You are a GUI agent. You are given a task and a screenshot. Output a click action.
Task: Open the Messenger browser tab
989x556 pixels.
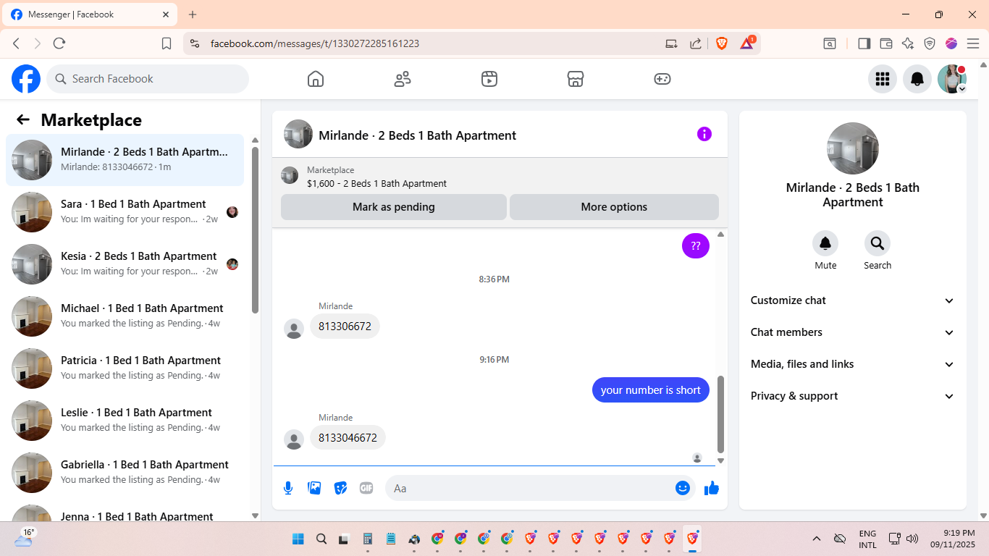[x=91, y=14]
